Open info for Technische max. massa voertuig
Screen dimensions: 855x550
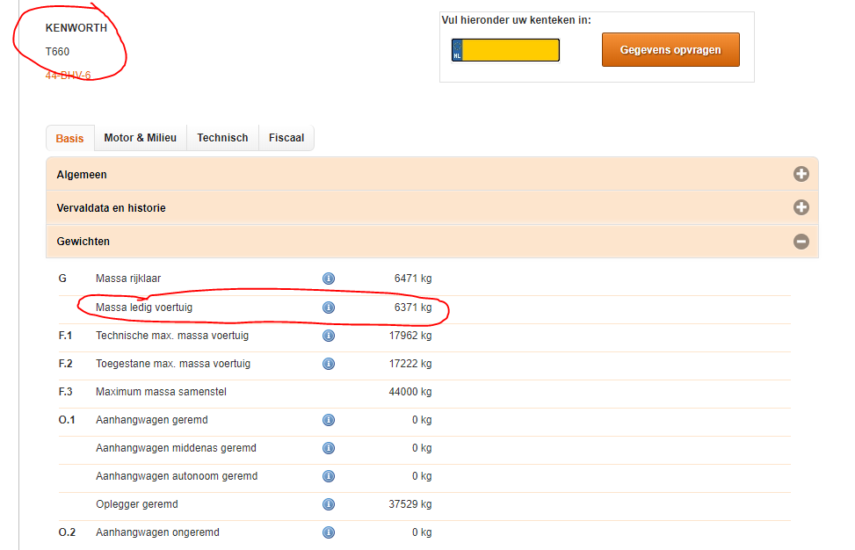coord(329,336)
